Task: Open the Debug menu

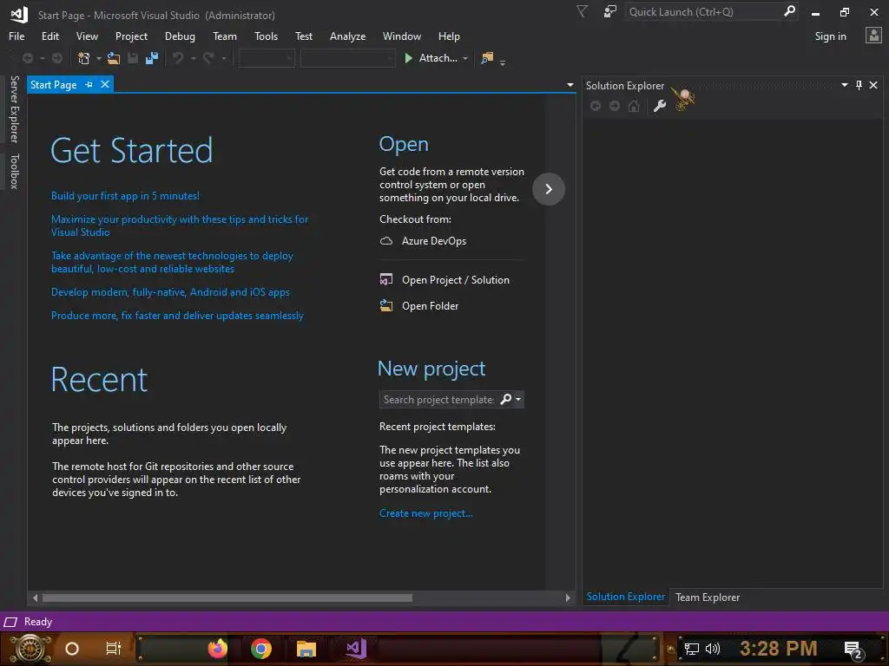Action: (x=180, y=36)
